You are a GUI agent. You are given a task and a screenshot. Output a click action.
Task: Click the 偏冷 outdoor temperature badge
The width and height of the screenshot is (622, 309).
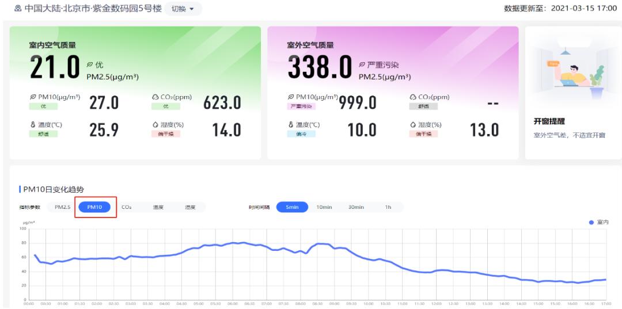coord(301,134)
